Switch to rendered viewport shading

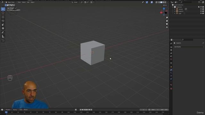click(x=165, y=2)
